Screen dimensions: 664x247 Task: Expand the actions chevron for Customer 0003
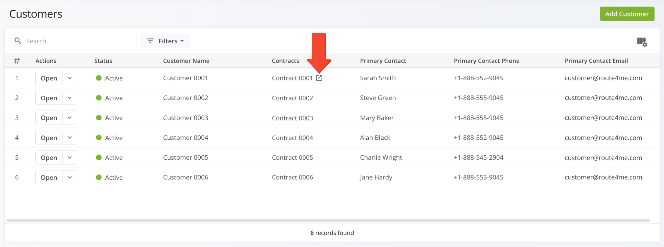click(x=70, y=118)
